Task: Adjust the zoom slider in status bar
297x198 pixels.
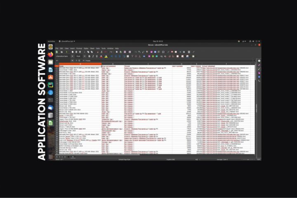Action: [x=248, y=160]
